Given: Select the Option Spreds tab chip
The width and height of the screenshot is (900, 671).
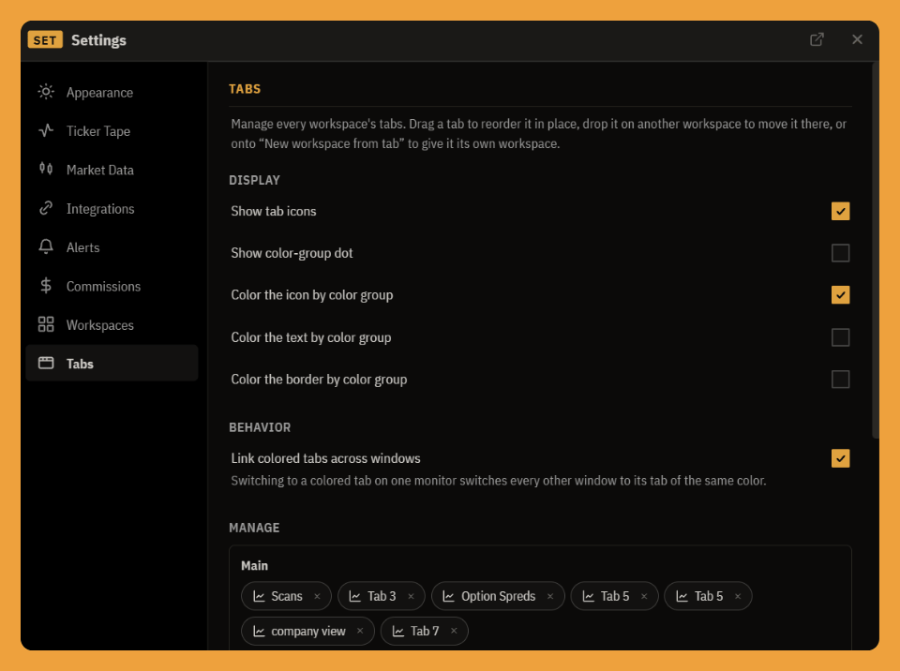Looking at the screenshot, I should coord(498,596).
